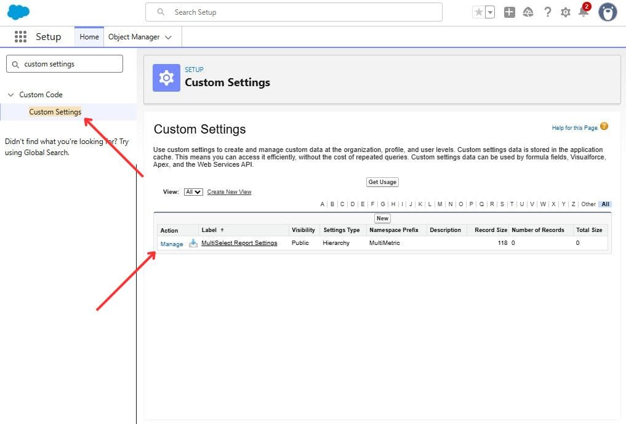Open the notifications bell icon
The width and height of the screenshot is (626, 424).
click(x=584, y=13)
